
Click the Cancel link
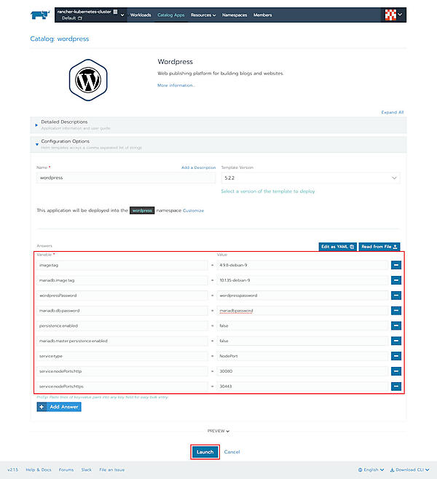232,452
